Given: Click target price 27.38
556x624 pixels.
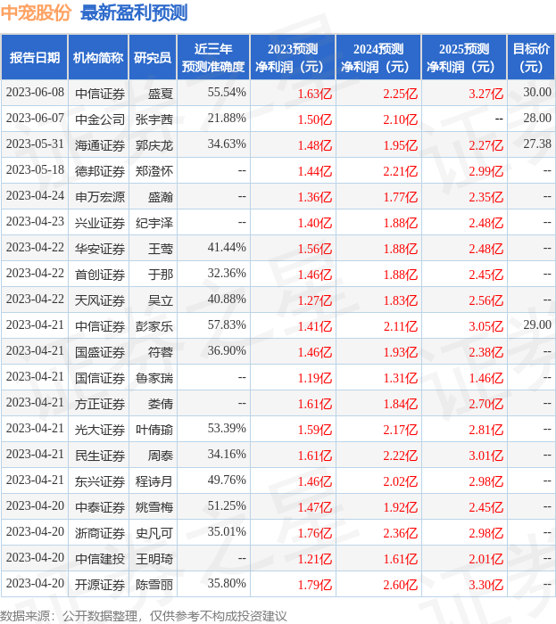Looking at the screenshot, I should [537, 144].
